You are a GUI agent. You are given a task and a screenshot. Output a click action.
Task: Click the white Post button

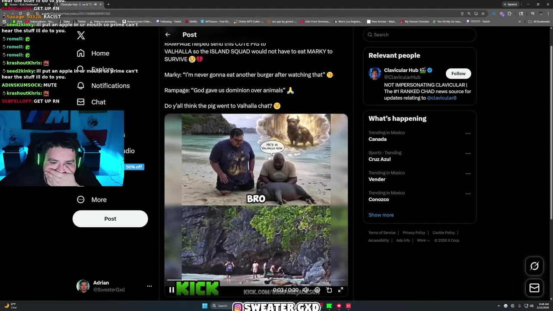click(x=110, y=219)
